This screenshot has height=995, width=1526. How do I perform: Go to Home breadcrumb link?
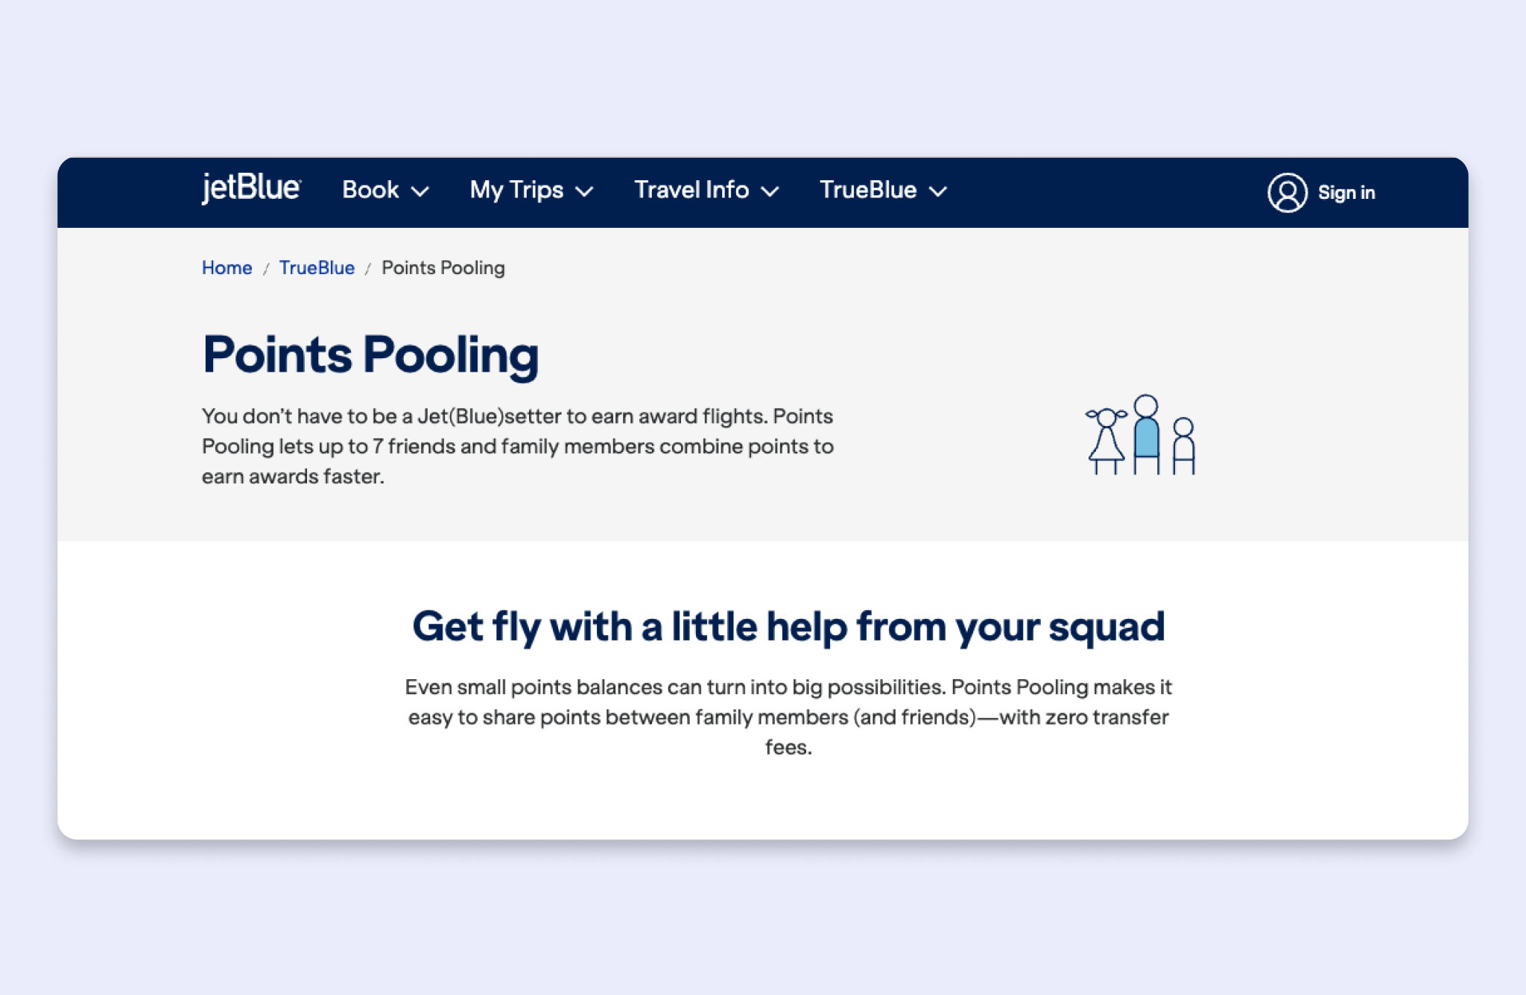click(227, 267)
